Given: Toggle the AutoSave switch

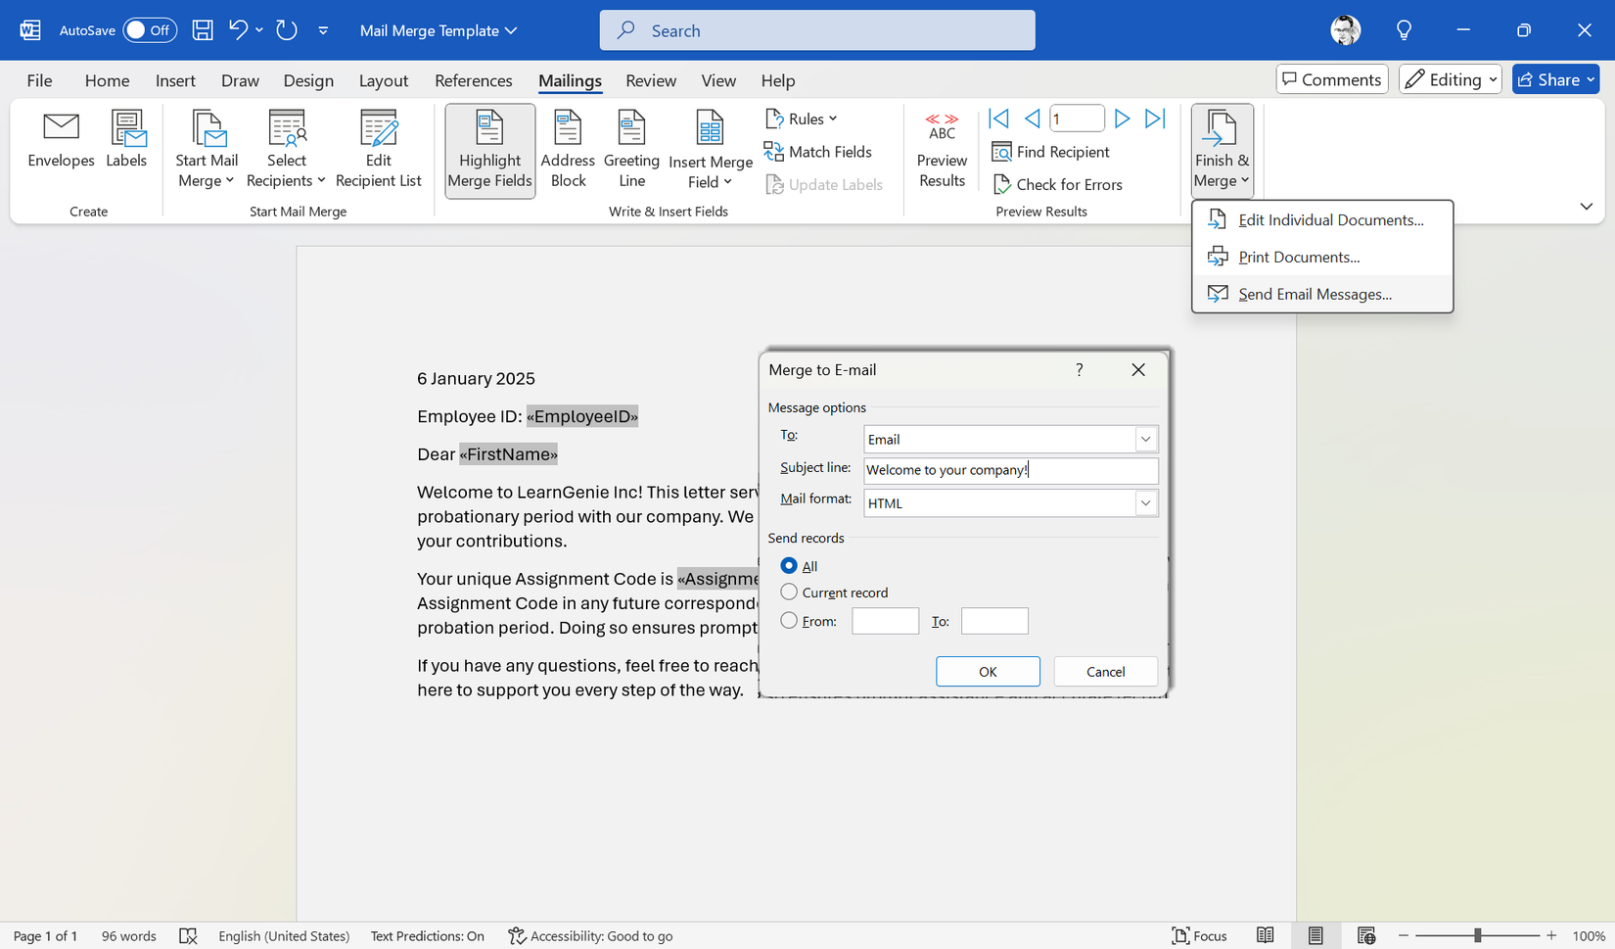Looking at the screenshot, I should click(149, 30).
